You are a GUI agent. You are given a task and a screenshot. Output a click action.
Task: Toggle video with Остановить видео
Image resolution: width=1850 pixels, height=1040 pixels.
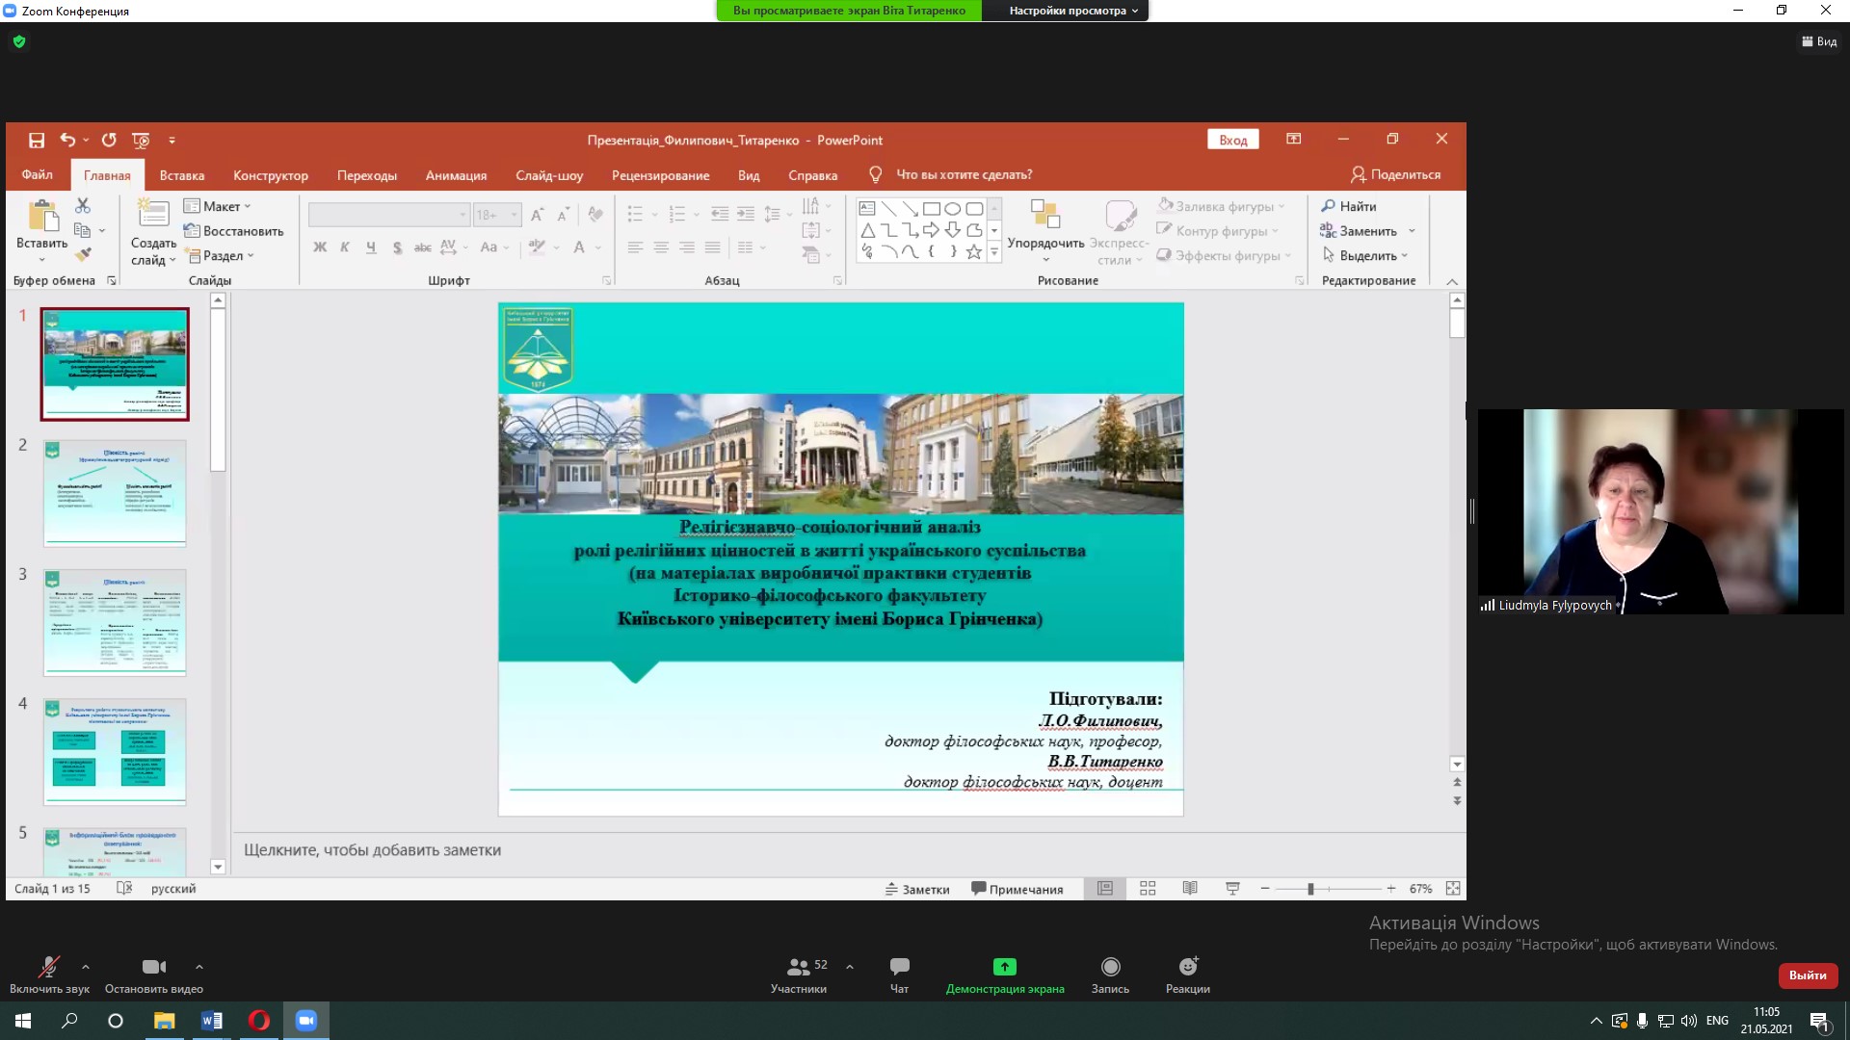point(154,967)
